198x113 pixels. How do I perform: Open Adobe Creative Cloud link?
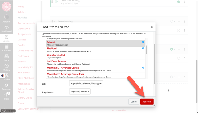click(26, 91)
